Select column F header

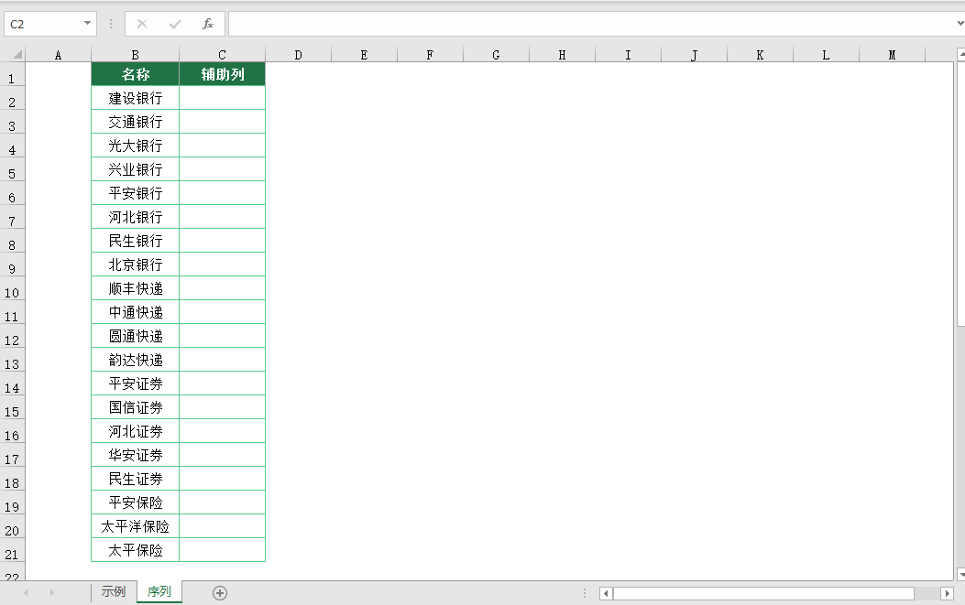tap(430, 55)
